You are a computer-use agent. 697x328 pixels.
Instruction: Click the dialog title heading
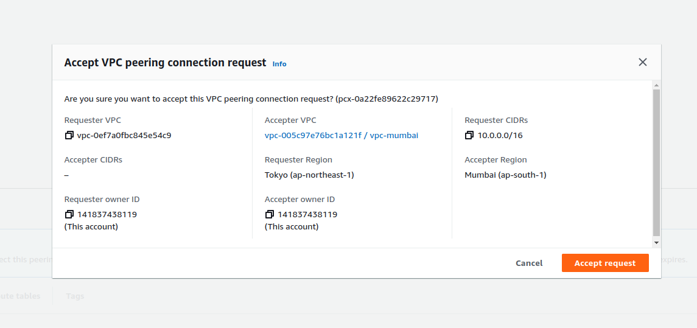[x=165, y=63]
